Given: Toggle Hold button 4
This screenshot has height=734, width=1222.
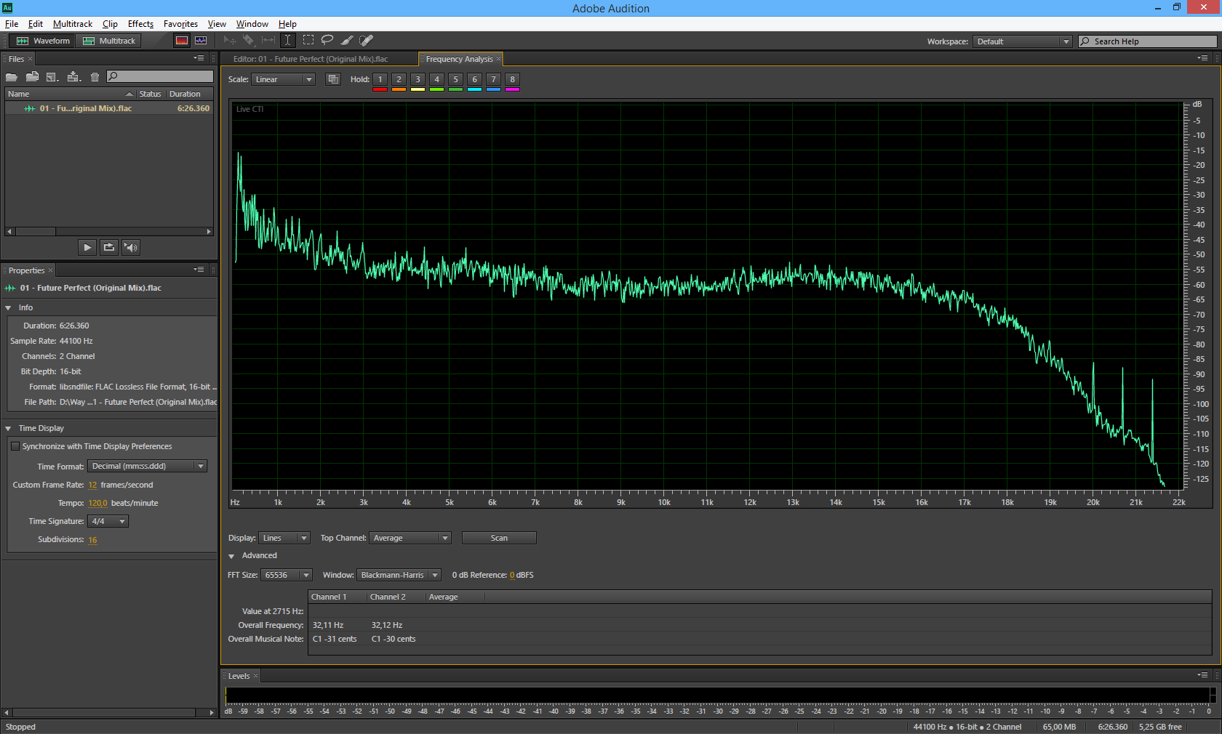Looking at the screenshot, I should pyautogui.click(x=436, y=79).
